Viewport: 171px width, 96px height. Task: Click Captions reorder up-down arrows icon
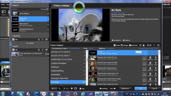click(43, 39)
